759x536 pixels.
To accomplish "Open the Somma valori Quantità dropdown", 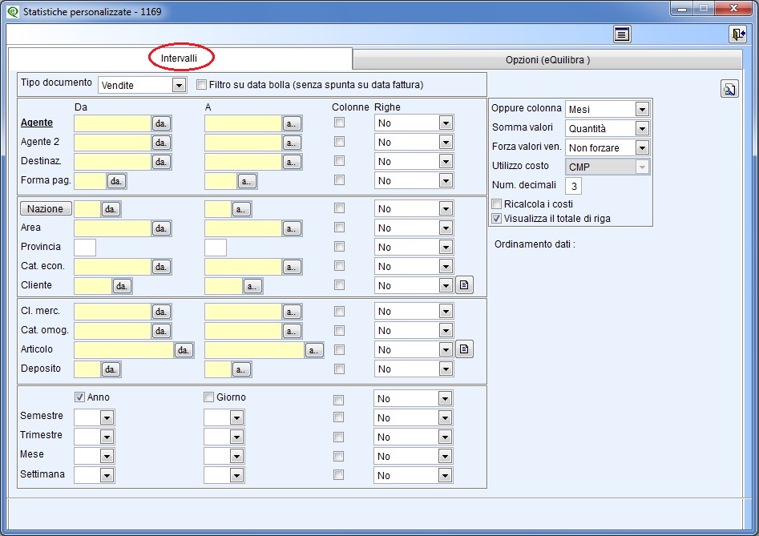I will (x=608, y=129).
